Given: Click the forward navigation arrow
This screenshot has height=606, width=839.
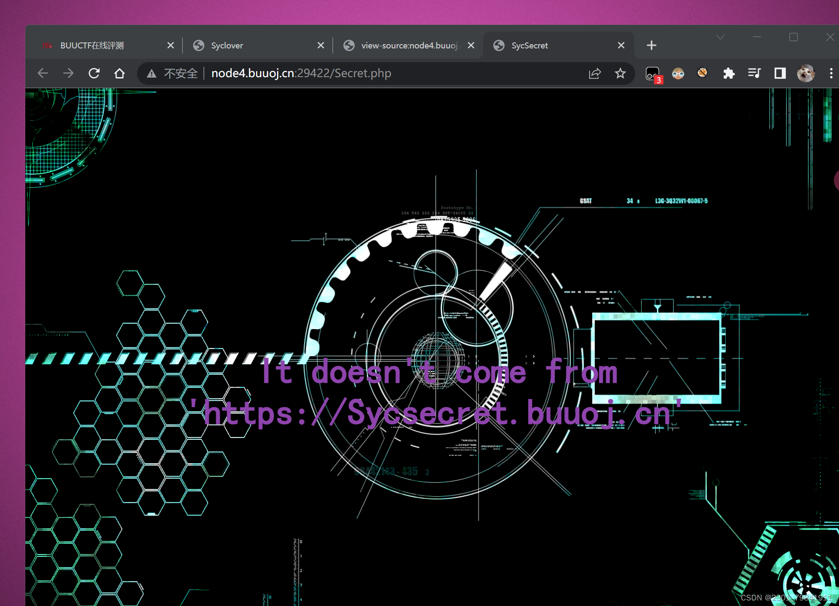Looking at the screenshot, I should [68, 73].
